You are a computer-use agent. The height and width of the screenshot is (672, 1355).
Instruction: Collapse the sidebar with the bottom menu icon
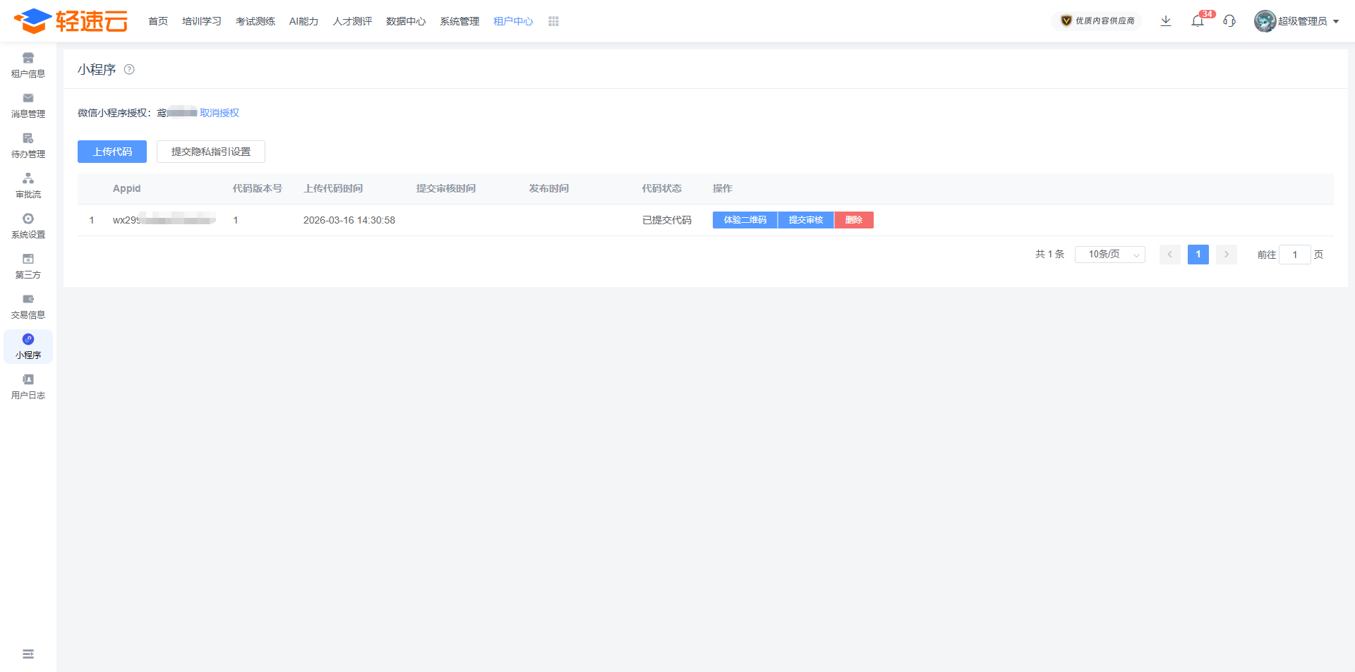(x=28, y=654)
